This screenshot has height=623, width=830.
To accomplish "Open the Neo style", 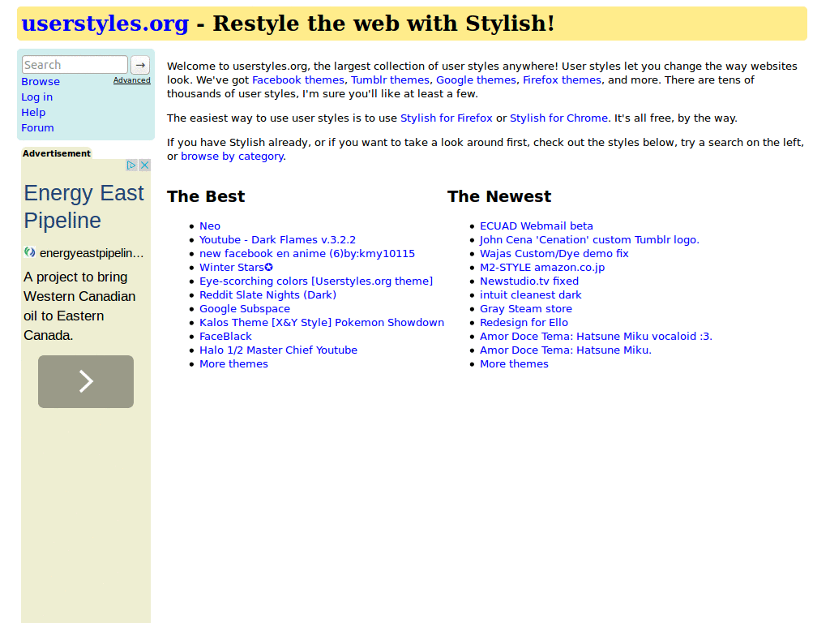I will click(x=210, y=226).
